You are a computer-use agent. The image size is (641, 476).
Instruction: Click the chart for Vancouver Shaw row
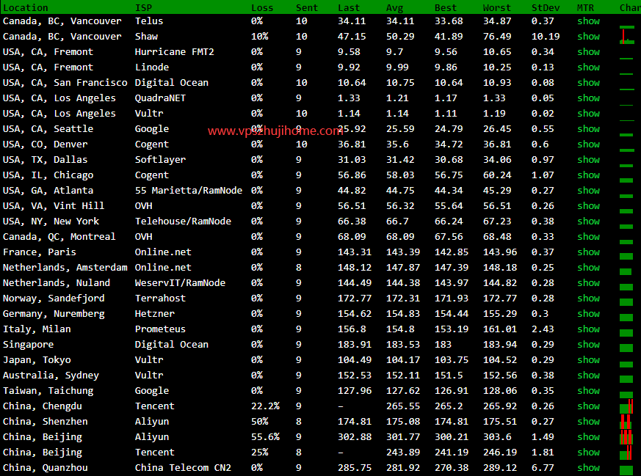tap(626, 37)
